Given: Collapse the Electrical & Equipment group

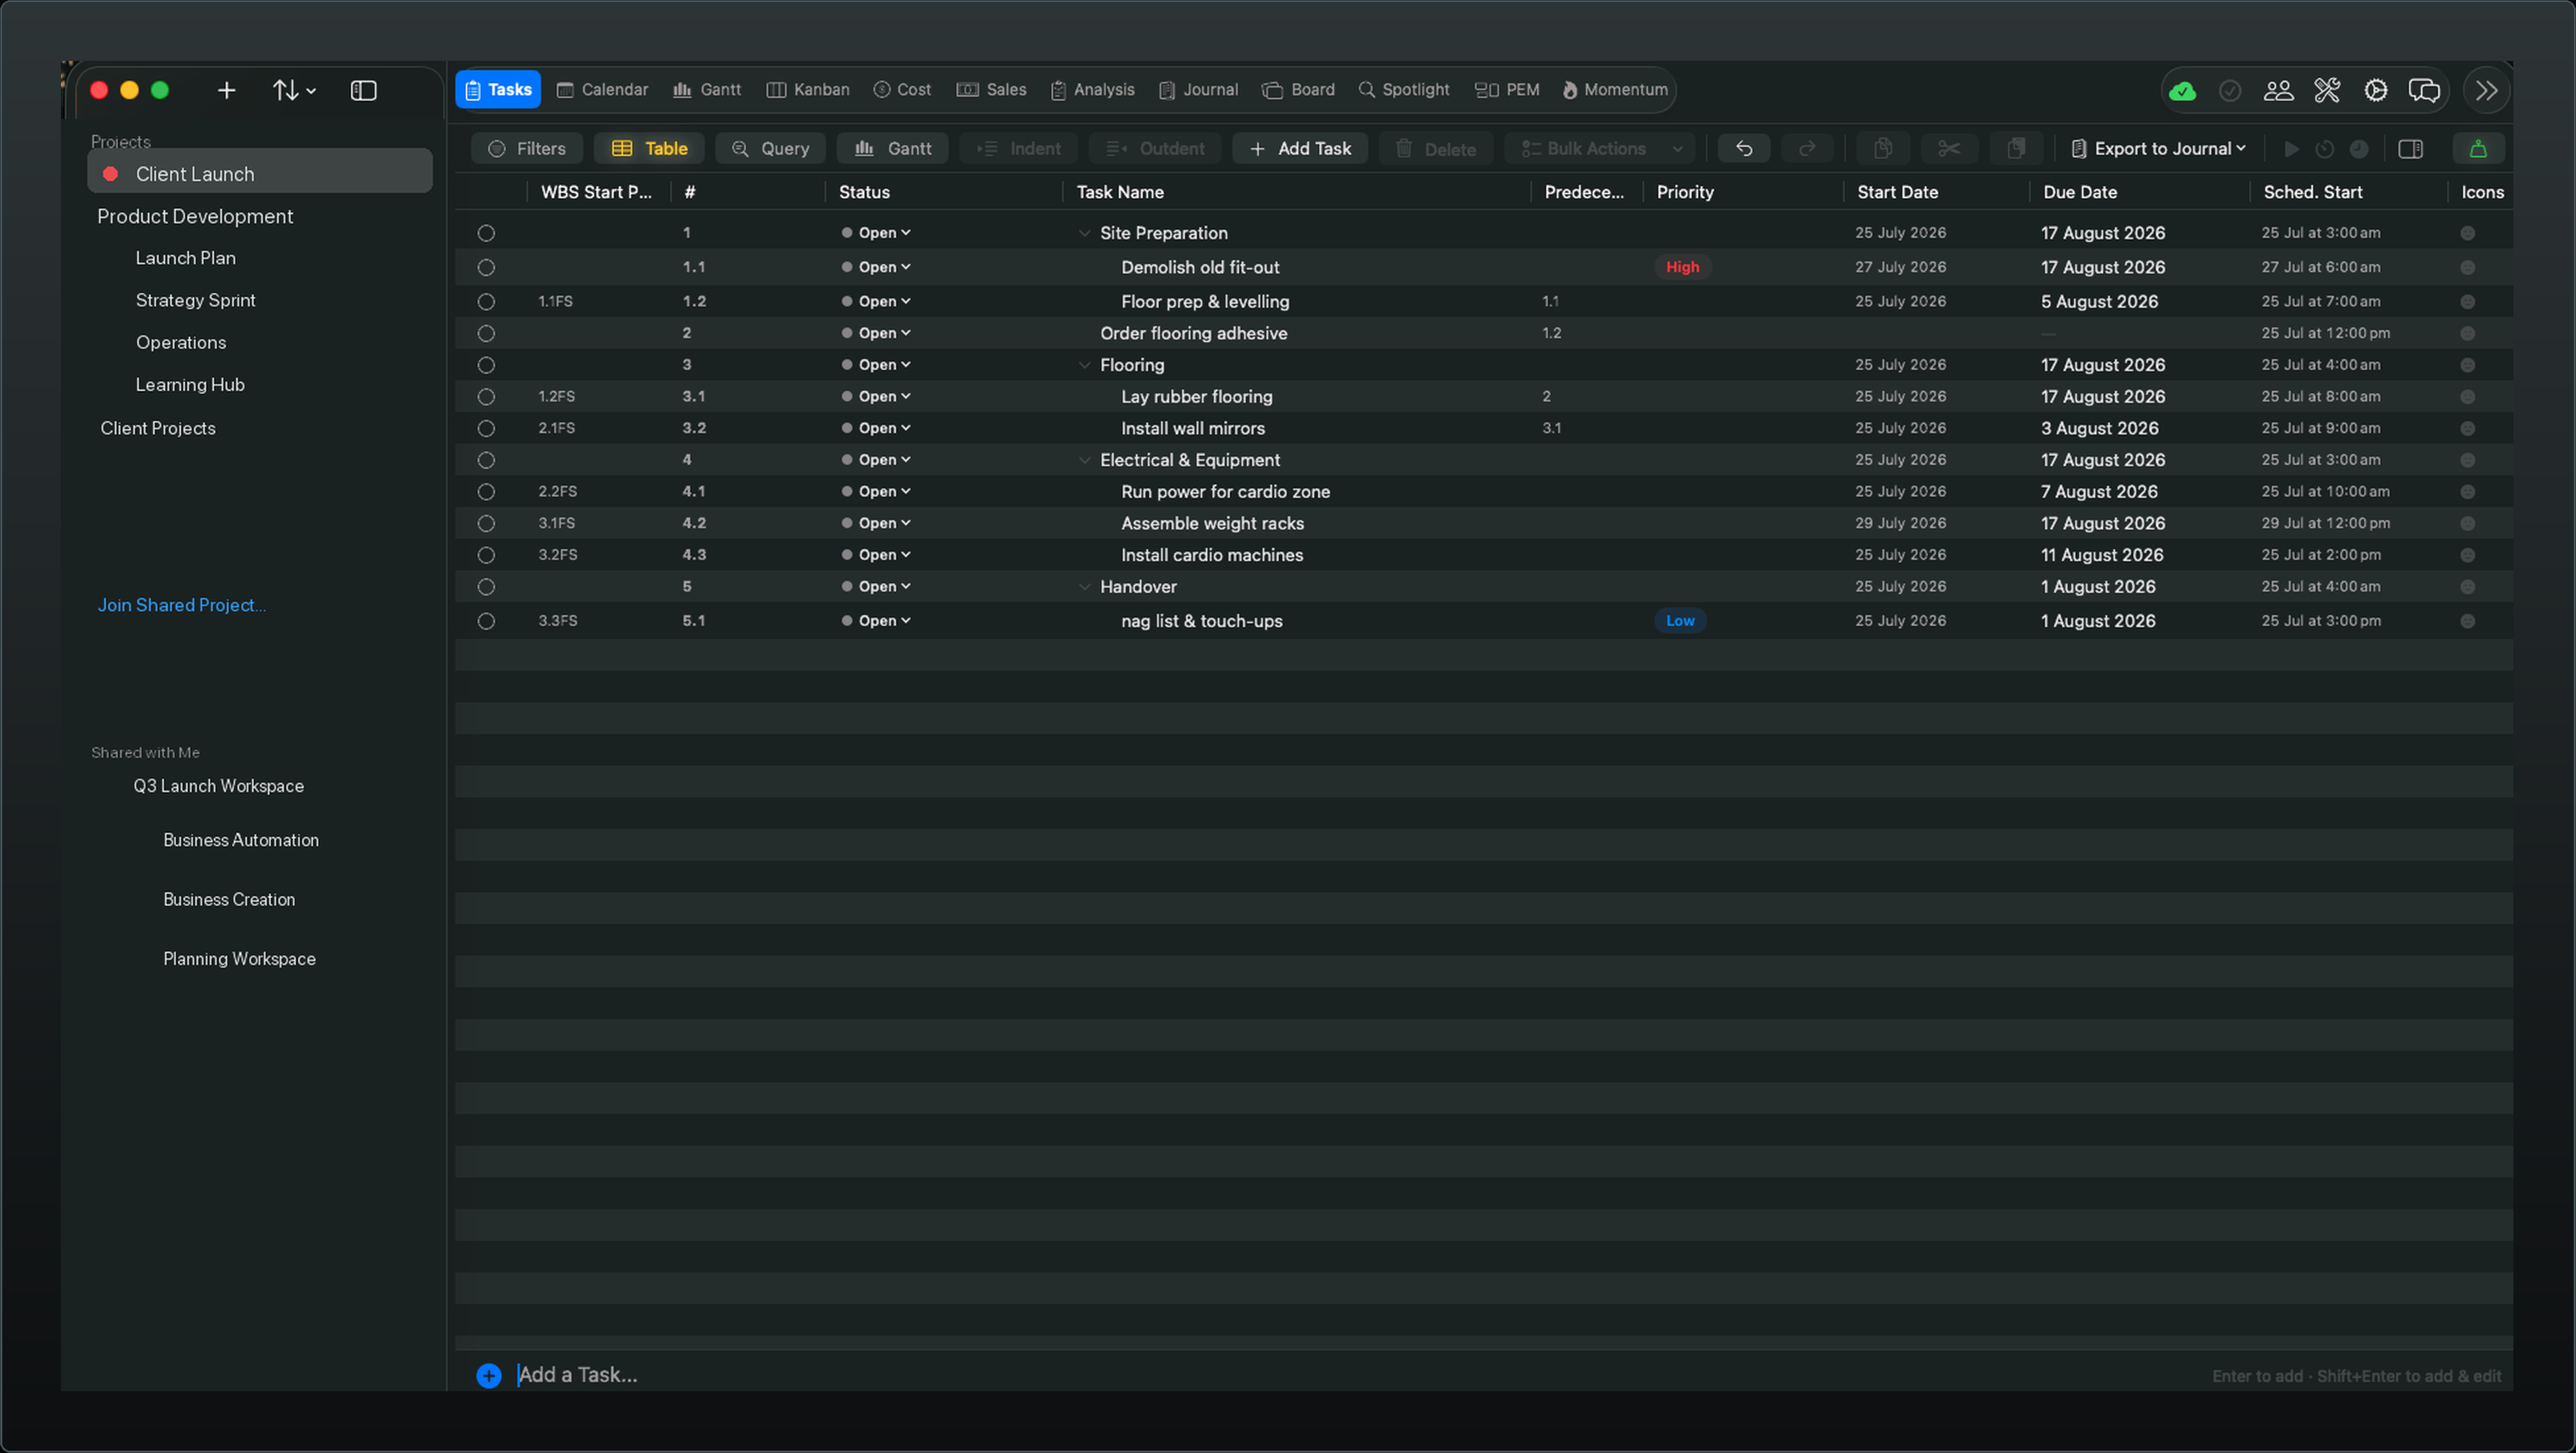Looking at the screenshot, I should (x=1084, y=460).
